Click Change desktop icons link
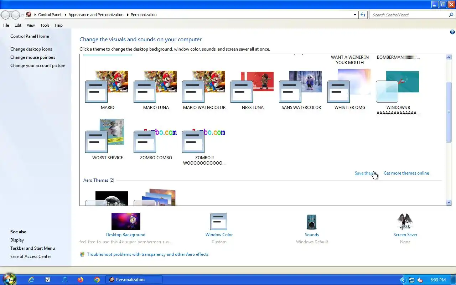 [x=31, y=49]
